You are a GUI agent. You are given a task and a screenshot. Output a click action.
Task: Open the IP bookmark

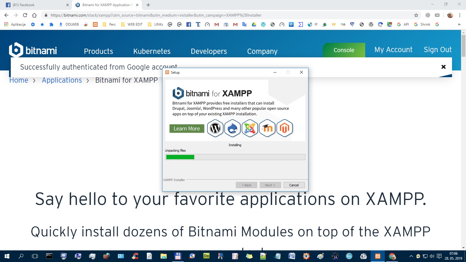coord(313,24)
